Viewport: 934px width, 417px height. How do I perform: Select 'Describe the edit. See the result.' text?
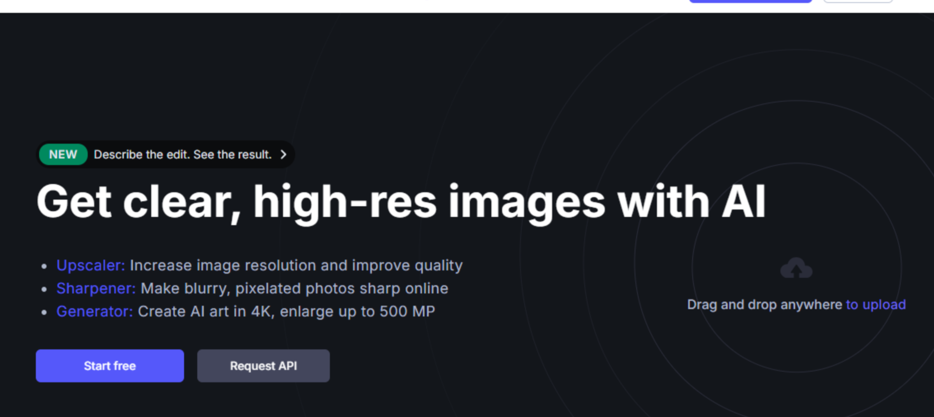[x=183, y=155]
